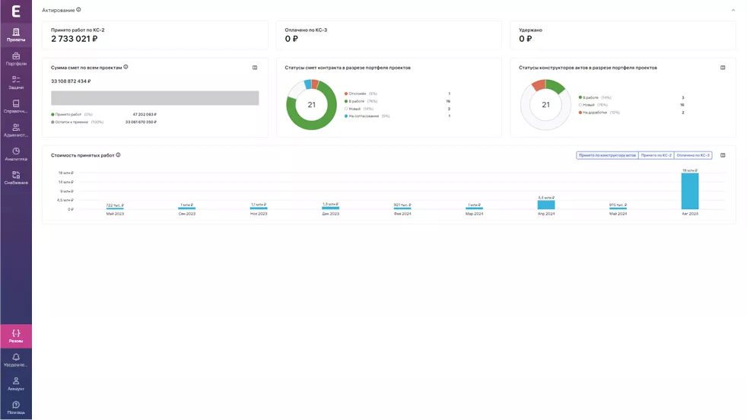Toggle view icon on Стоимость принятых работ chart
Screen dimensions: 747x420
click(x=723, y=155)
